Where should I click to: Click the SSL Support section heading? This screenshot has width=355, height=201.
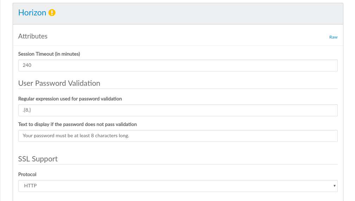click(38, 159)
